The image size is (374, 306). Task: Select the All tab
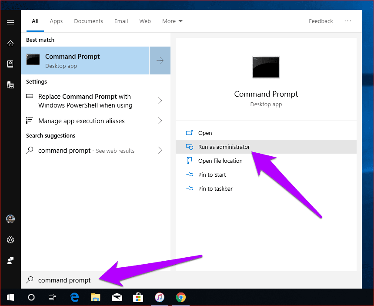click(x=35, y=21)
